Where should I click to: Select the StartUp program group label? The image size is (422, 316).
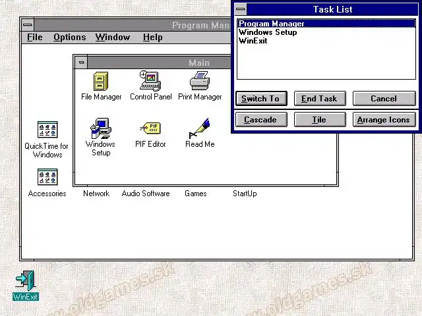(x=245, y=194)
